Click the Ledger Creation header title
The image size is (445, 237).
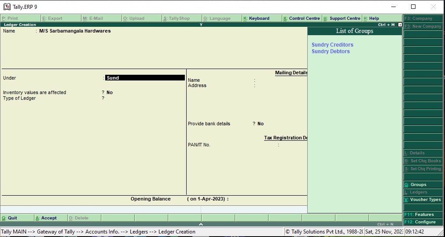coord(20,25)
